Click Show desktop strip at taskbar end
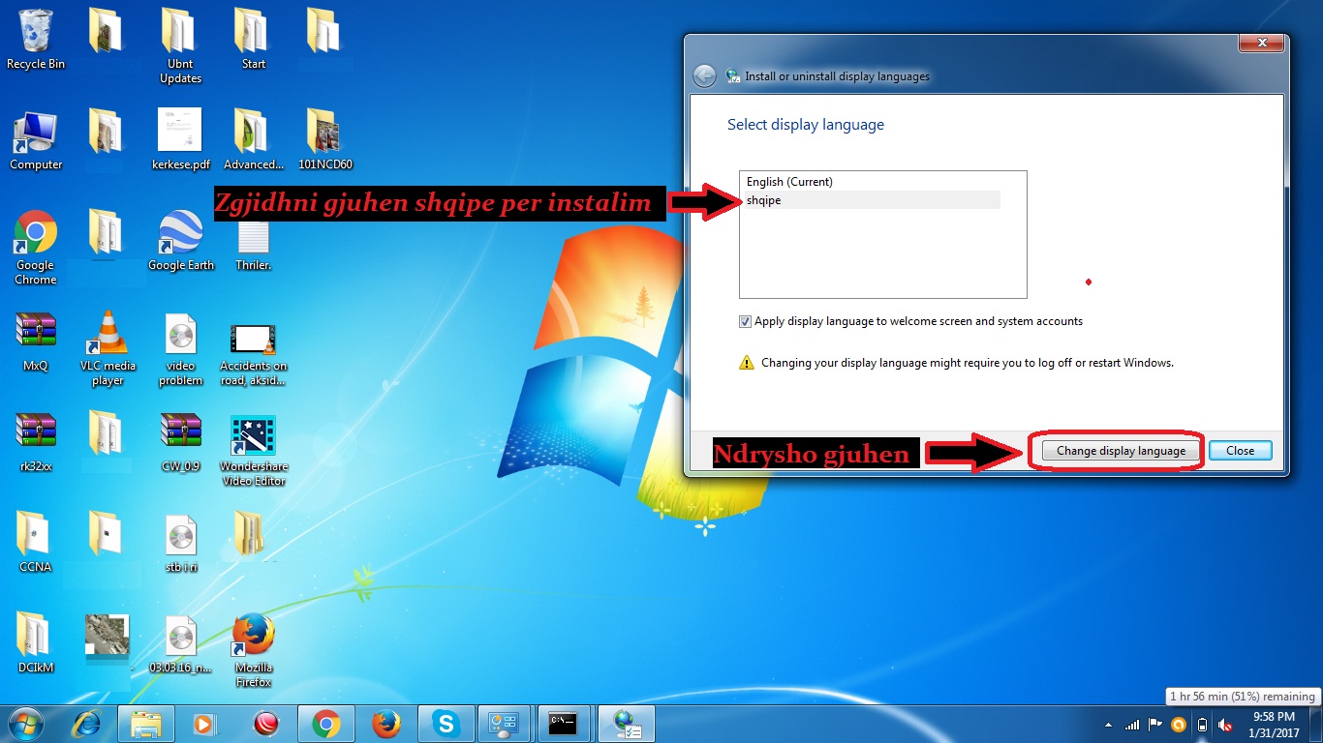The width and height of the screenshot is (1323, 743). coord(1316,725)
